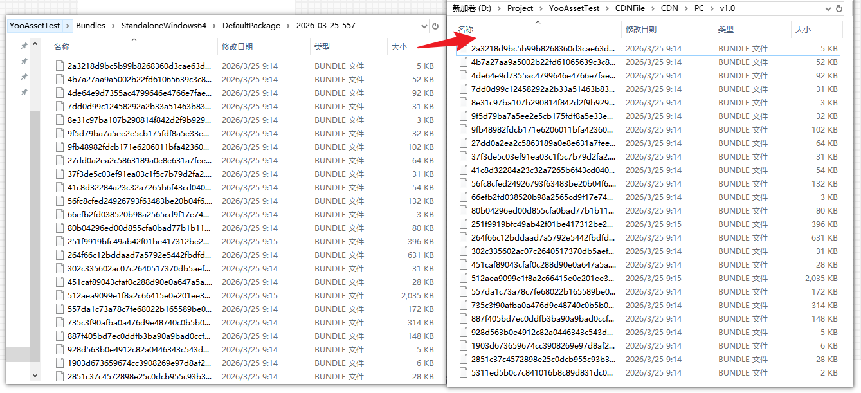This screenshot has height=393, width=861.
Task: Click file icon of 56fc8cfed249 in left window
Action: 60,201
